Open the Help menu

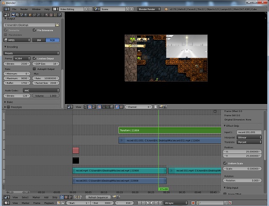coord(47,9)
